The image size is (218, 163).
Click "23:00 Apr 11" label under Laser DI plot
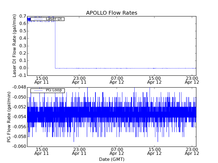[79, 80]
